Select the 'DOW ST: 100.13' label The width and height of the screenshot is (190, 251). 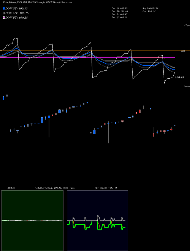(x=16, y=8)
